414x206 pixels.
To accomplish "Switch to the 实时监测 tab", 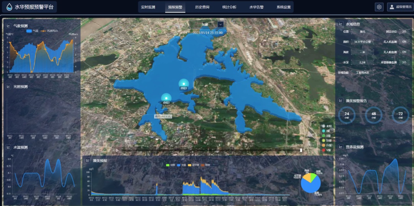I will [x=148, y=7].
